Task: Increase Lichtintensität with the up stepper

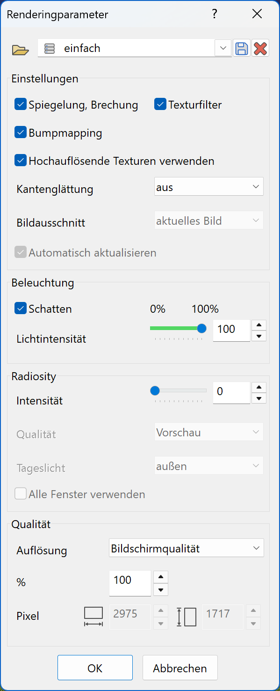Action: click(258, 325)
